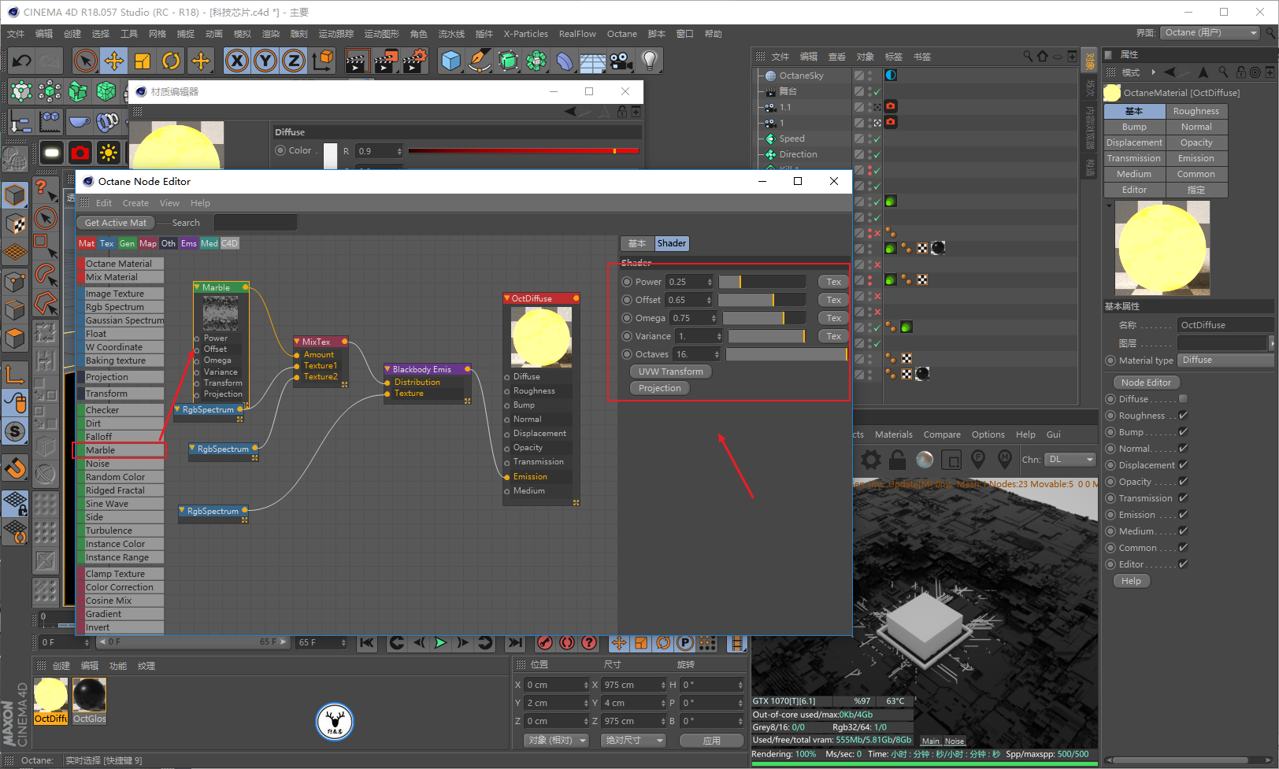Toggle the Roughness channel checkbox in Attributes

click(1183, 416)
